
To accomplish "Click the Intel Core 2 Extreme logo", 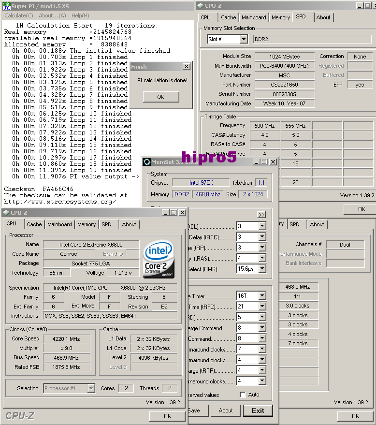I will click(159, 259).
